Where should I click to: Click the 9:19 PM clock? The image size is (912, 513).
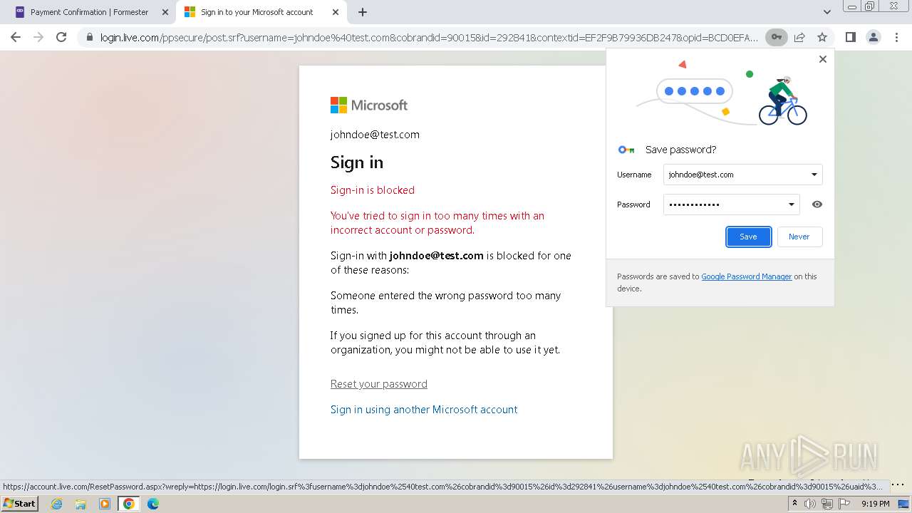point(875,504)
